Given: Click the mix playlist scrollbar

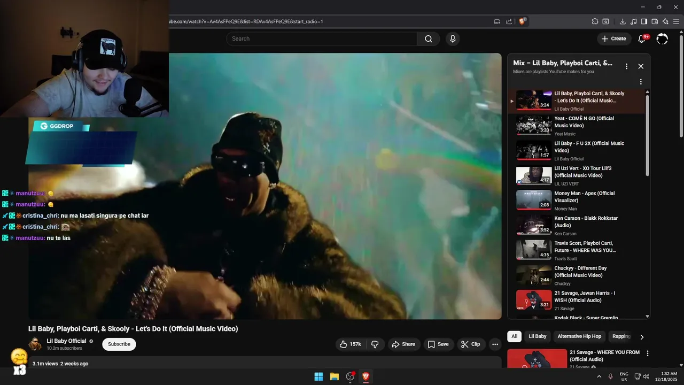Looking at the screenshot, I should pos(648,136).
